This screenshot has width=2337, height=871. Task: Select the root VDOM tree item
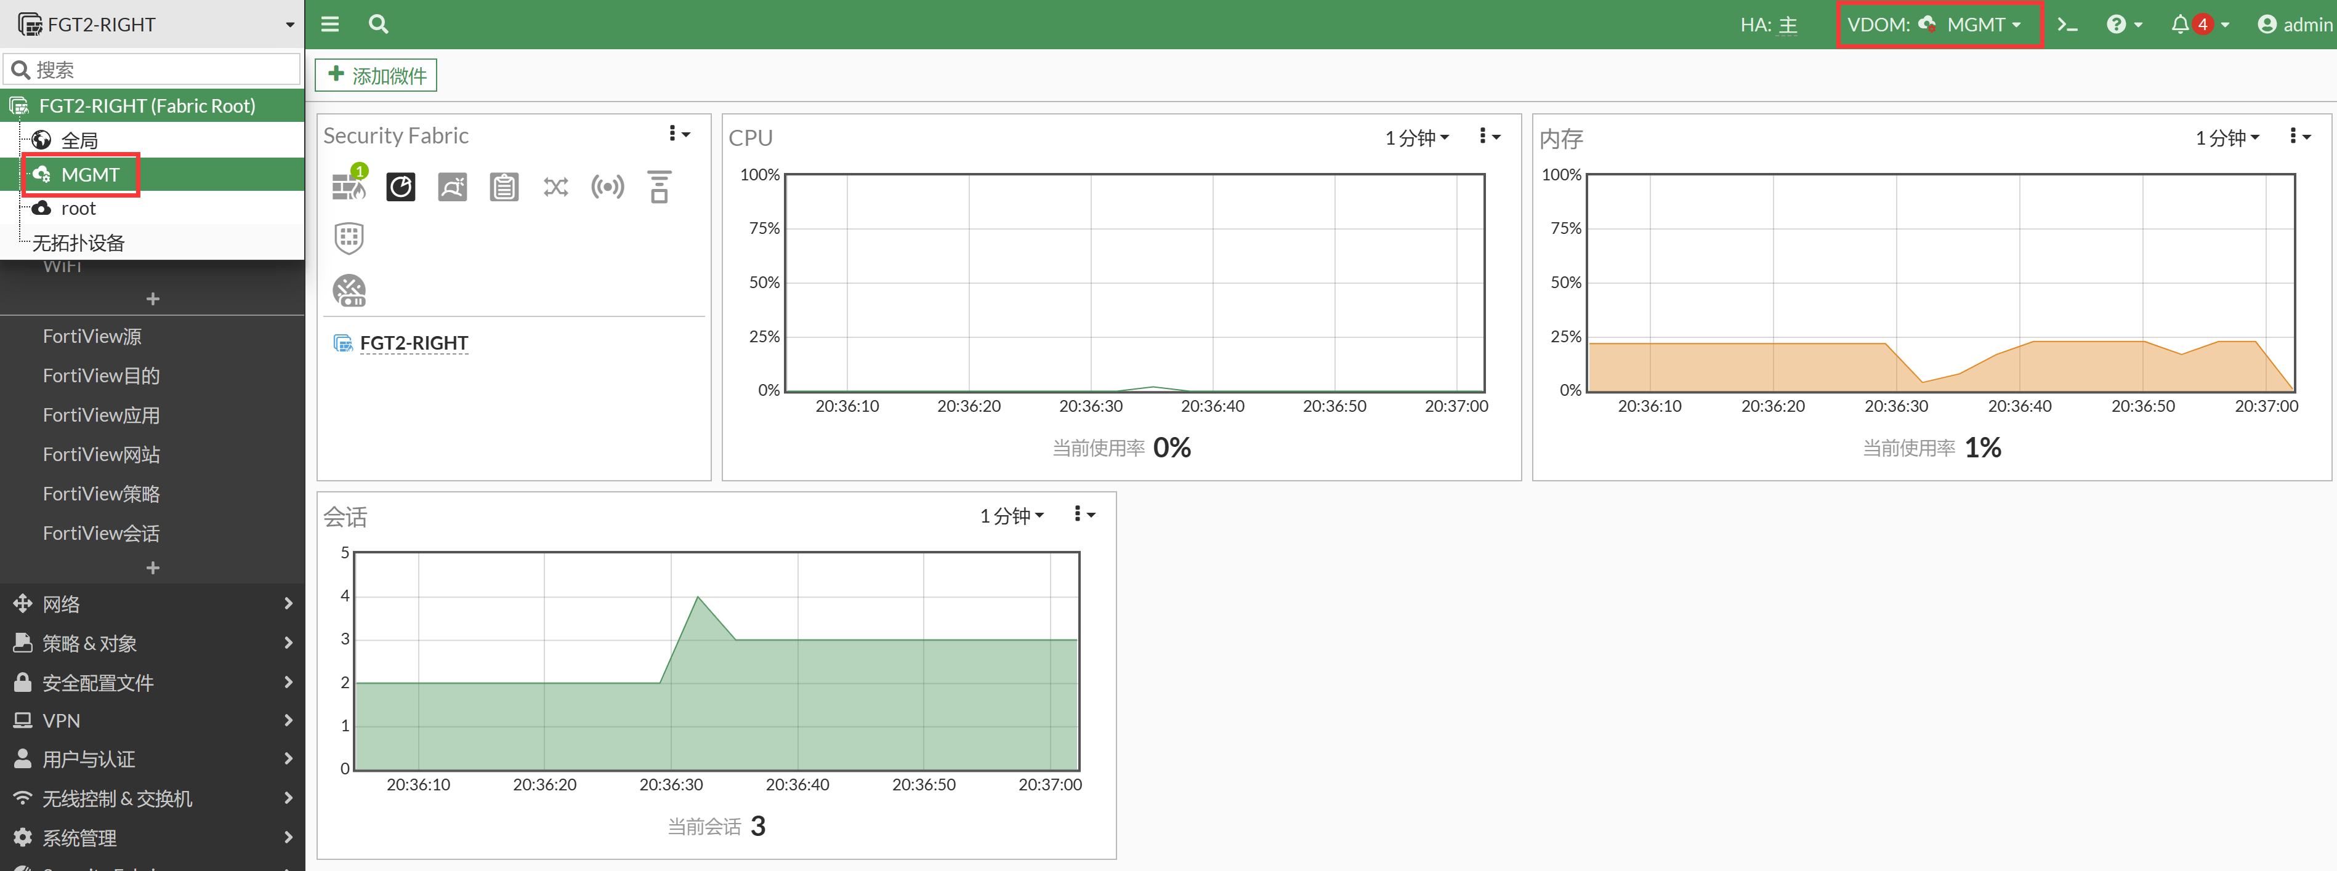pos(78,209)
